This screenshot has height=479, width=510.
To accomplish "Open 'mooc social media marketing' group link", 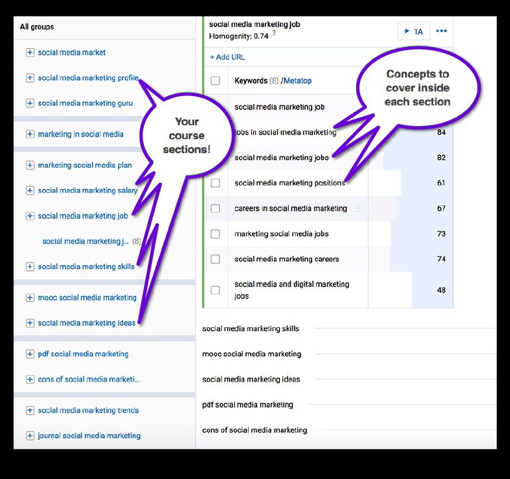I will 87,297.
